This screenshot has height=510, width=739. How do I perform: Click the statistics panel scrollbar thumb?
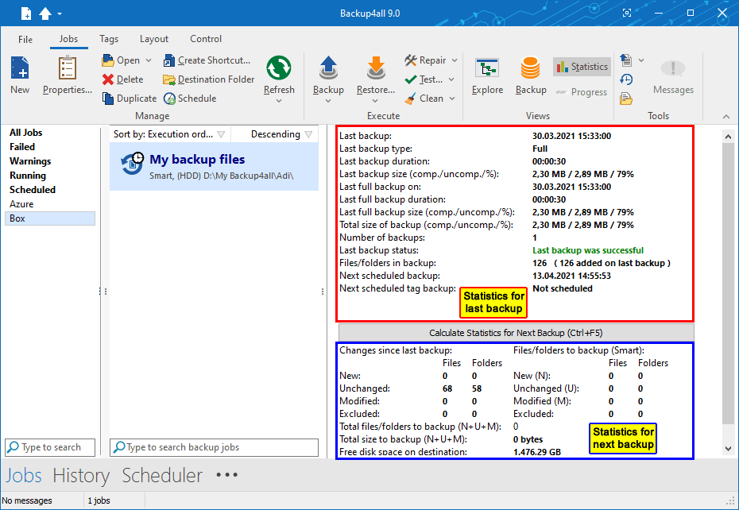click(x=728, y=284)
